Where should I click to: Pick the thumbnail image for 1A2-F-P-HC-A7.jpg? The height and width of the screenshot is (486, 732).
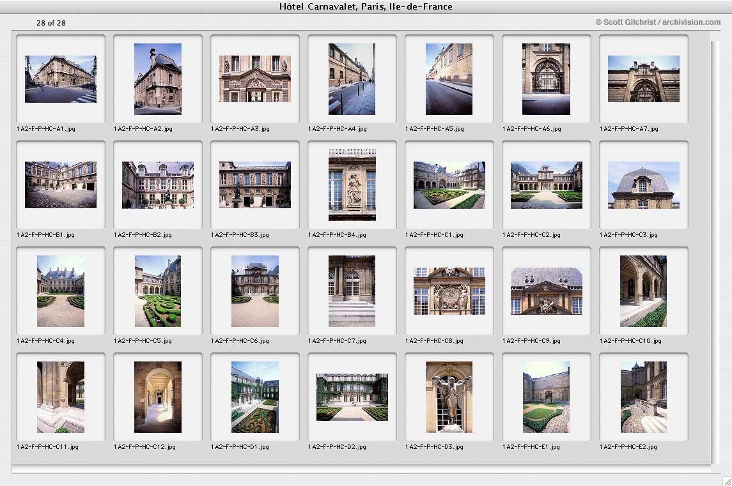coord(644,79)
